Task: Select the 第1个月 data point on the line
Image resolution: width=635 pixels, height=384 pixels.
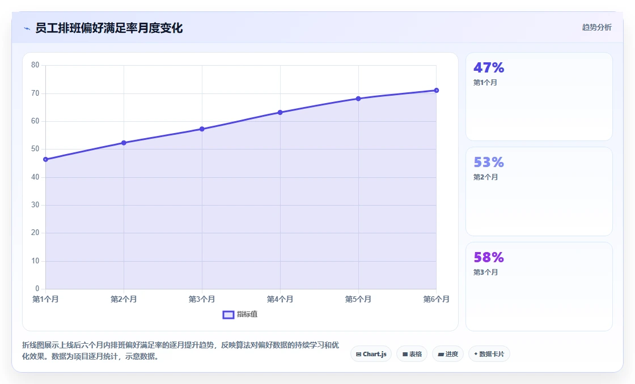Action: (46, 159)
